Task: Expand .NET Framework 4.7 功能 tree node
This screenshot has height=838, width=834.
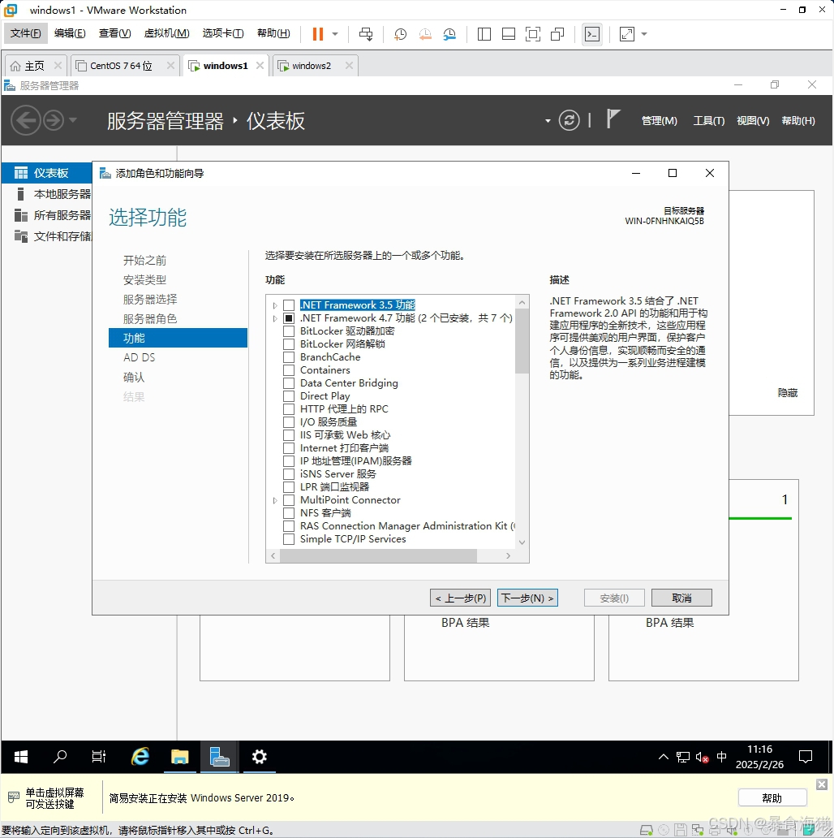Action: pos(275,318)
